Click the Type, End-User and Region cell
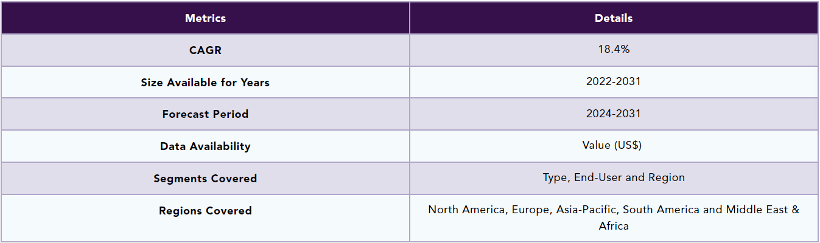Screen dimensions: 820x243 (614, 177)
